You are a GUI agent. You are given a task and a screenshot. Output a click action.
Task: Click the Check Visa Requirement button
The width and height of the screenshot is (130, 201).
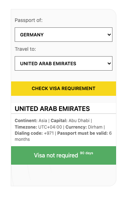[x=63, y=89]
